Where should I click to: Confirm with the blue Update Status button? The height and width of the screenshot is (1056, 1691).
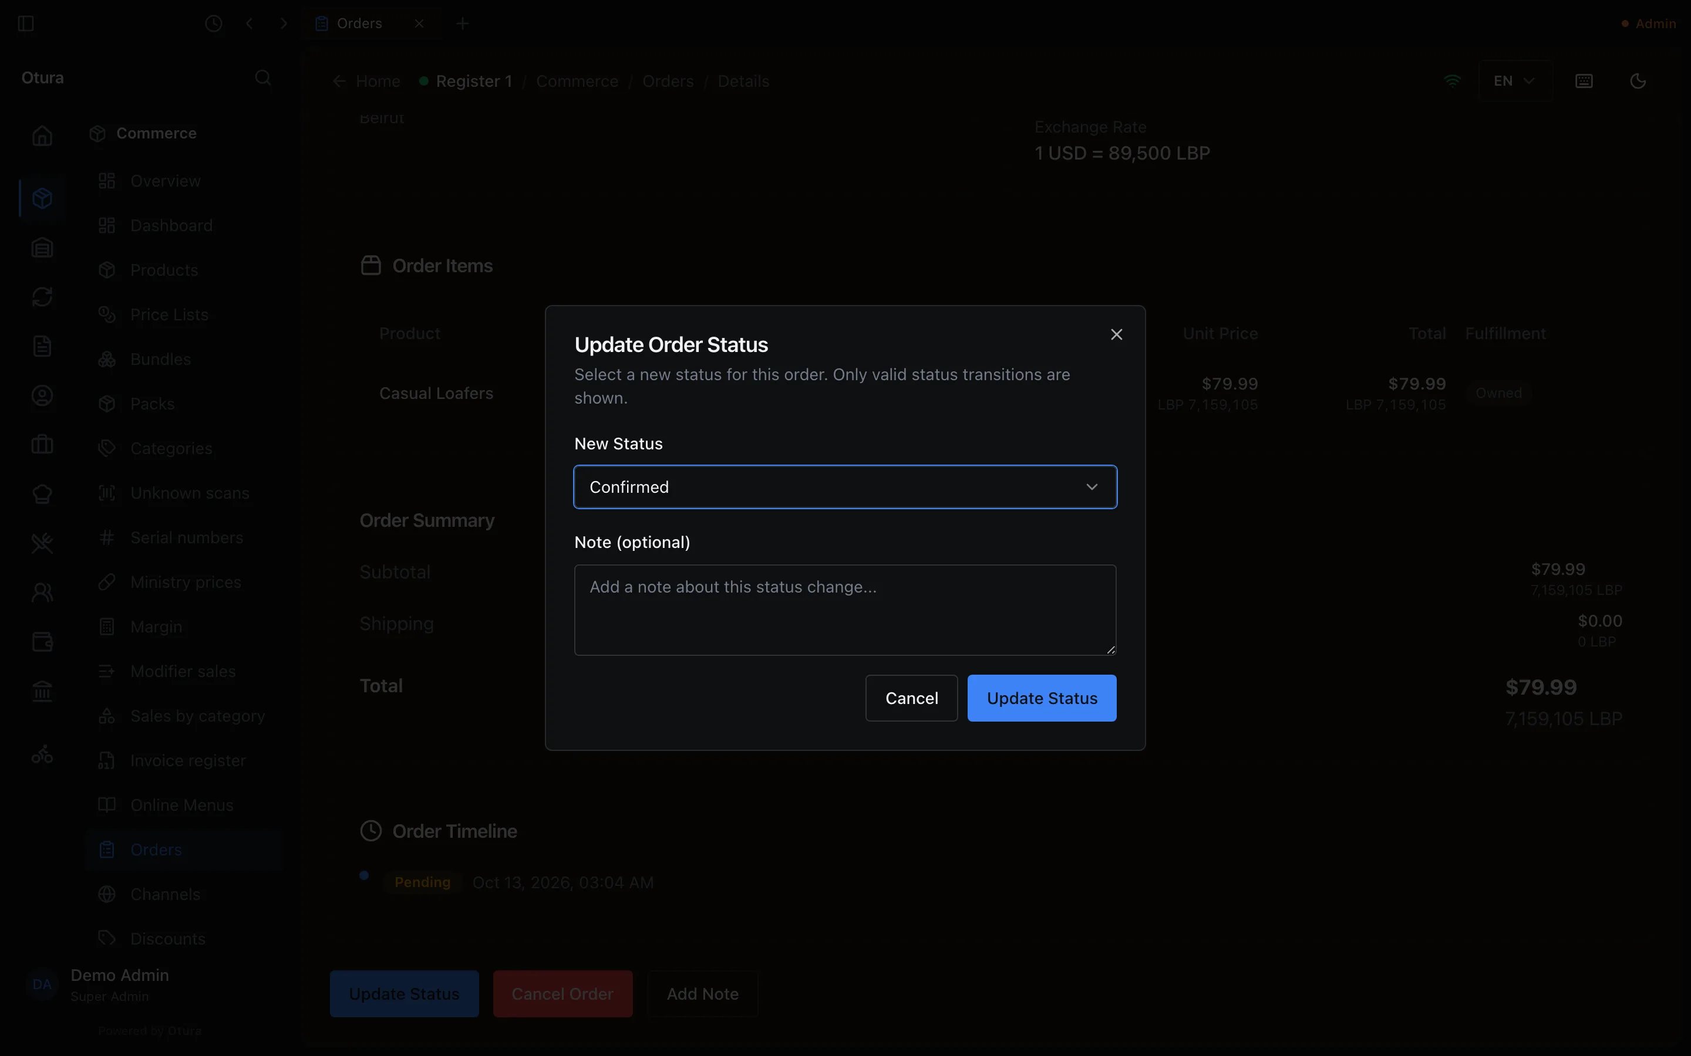[1041, 698]
